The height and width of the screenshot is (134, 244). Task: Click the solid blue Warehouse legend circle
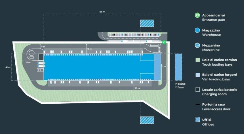(197, 30)
